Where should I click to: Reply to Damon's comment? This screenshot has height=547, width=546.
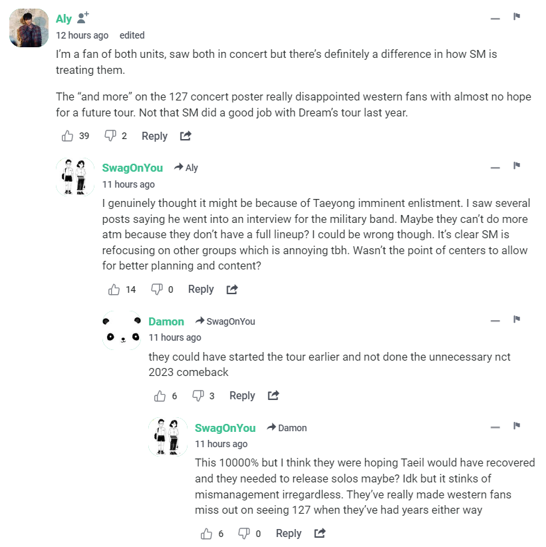(242, 395)
